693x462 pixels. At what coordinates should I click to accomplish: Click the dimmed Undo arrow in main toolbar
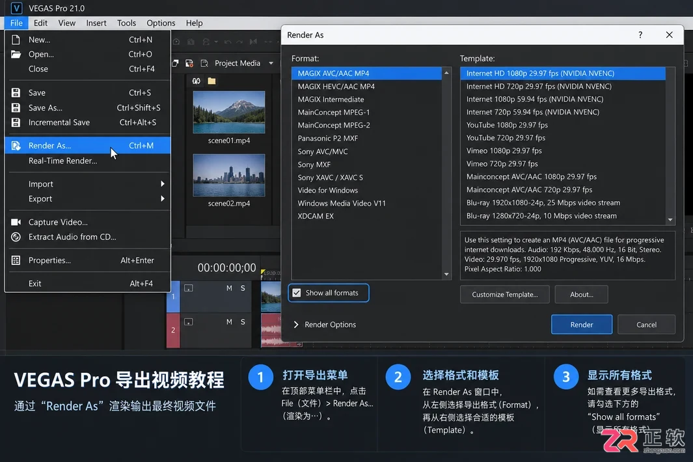pyautogui.click(x=228, y=42)
